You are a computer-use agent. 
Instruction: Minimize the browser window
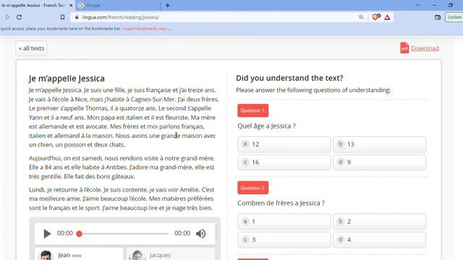pyautogui.click(x=434, y=5)
